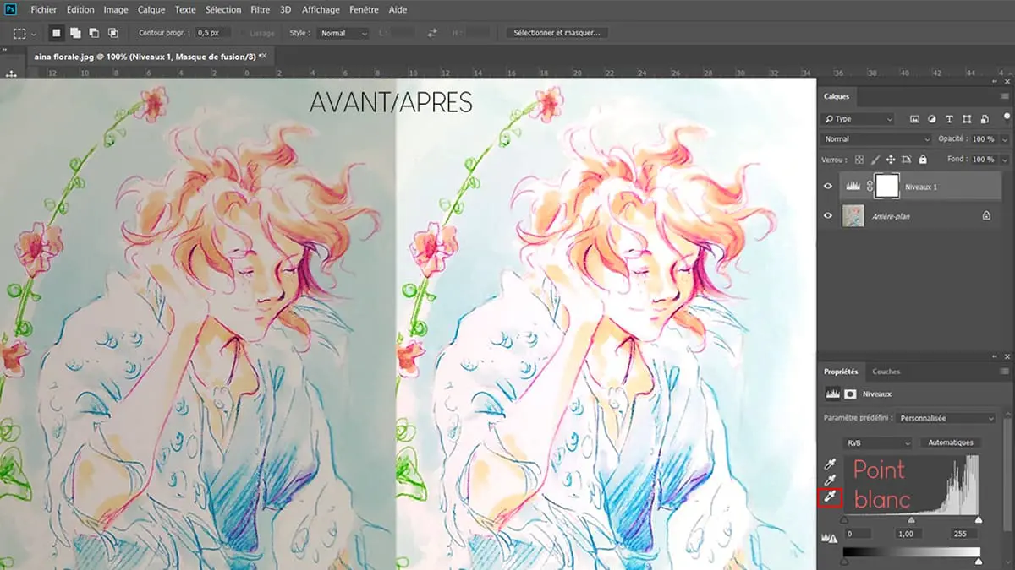Open the Fond value dropdown arrow
Viewport: 1015px width, 570px height.
click(x=1005, y=159)
